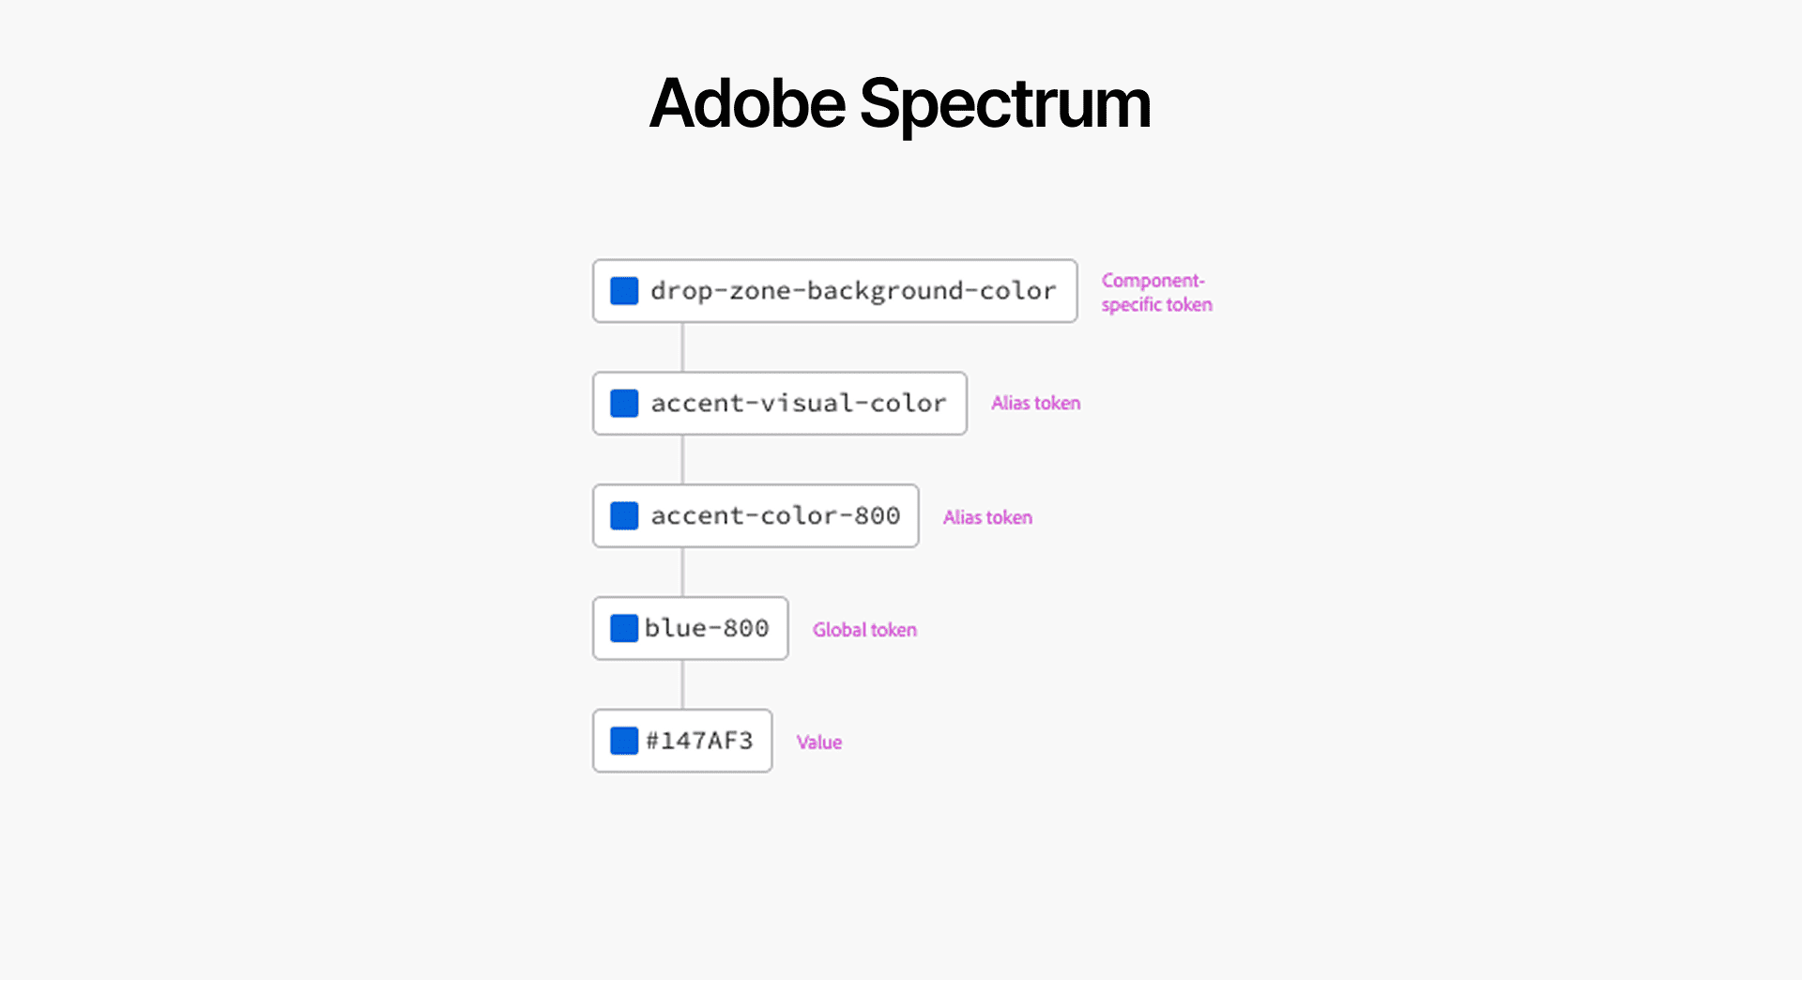Screen dimensions: 1802x981
Task: Click the connector line above the #147AF3 box
Action: 682,684
